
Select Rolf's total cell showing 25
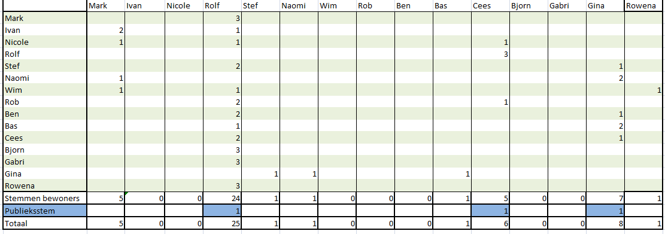pyautogui.click(x=222, y=223)
